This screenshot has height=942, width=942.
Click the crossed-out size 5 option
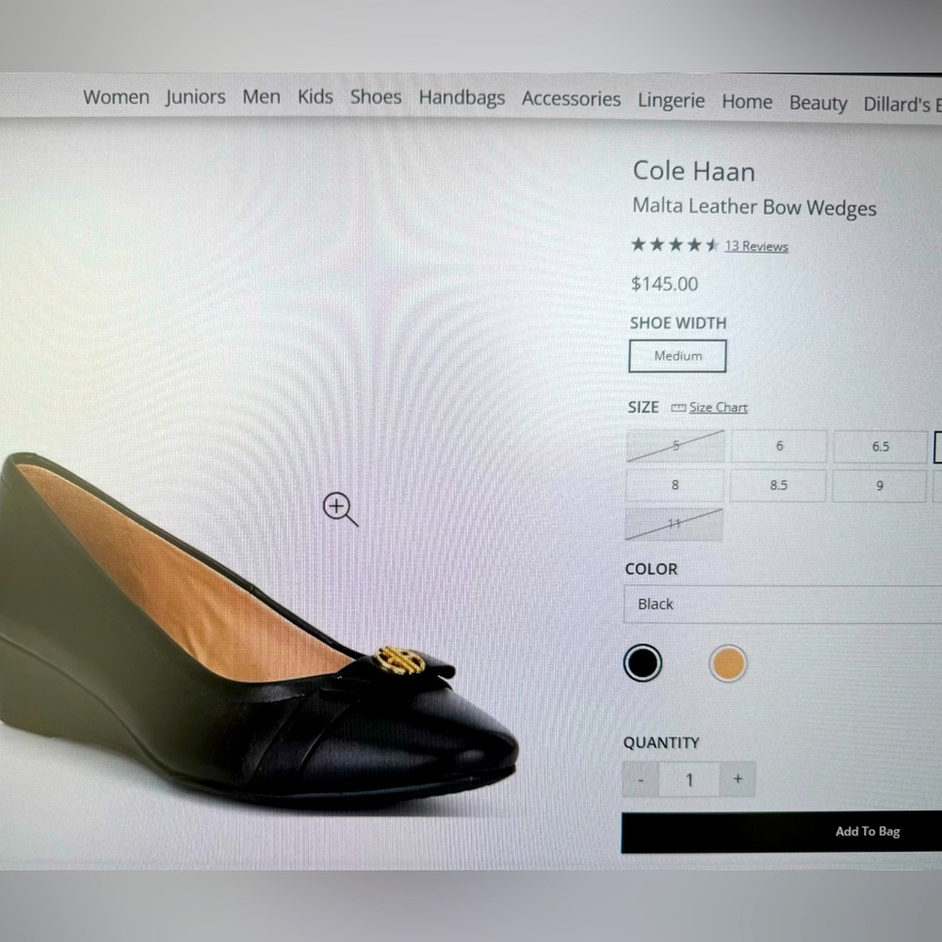point(675,446)
